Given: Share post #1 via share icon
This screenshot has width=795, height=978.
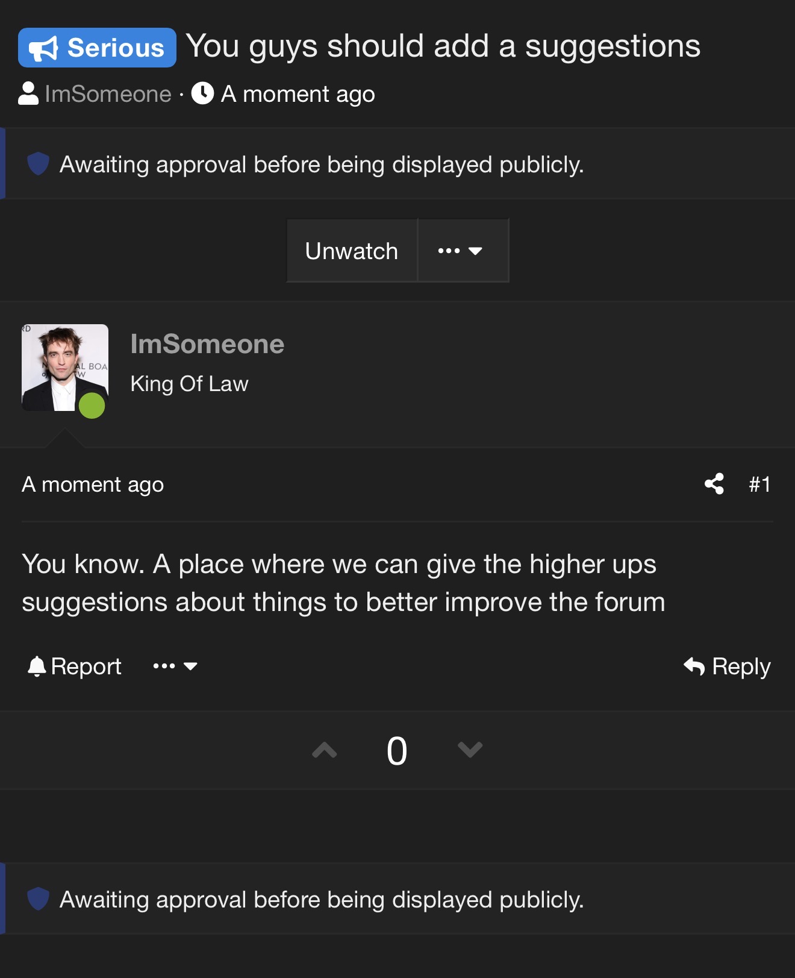Looking at the screenshot, I should point(714,484).
